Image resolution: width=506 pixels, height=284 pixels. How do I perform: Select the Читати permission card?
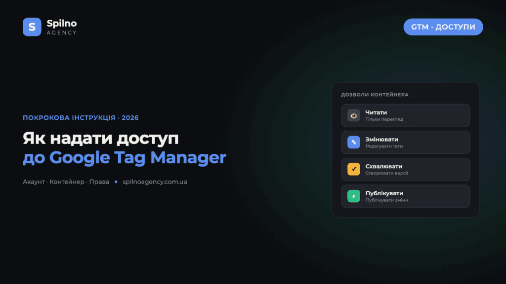(405, 115)
